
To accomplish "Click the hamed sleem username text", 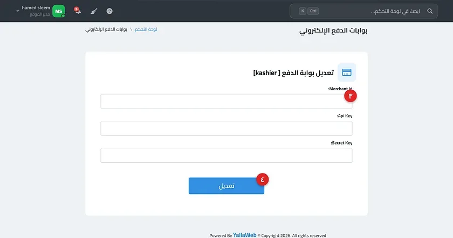I will tap(36, 8).
